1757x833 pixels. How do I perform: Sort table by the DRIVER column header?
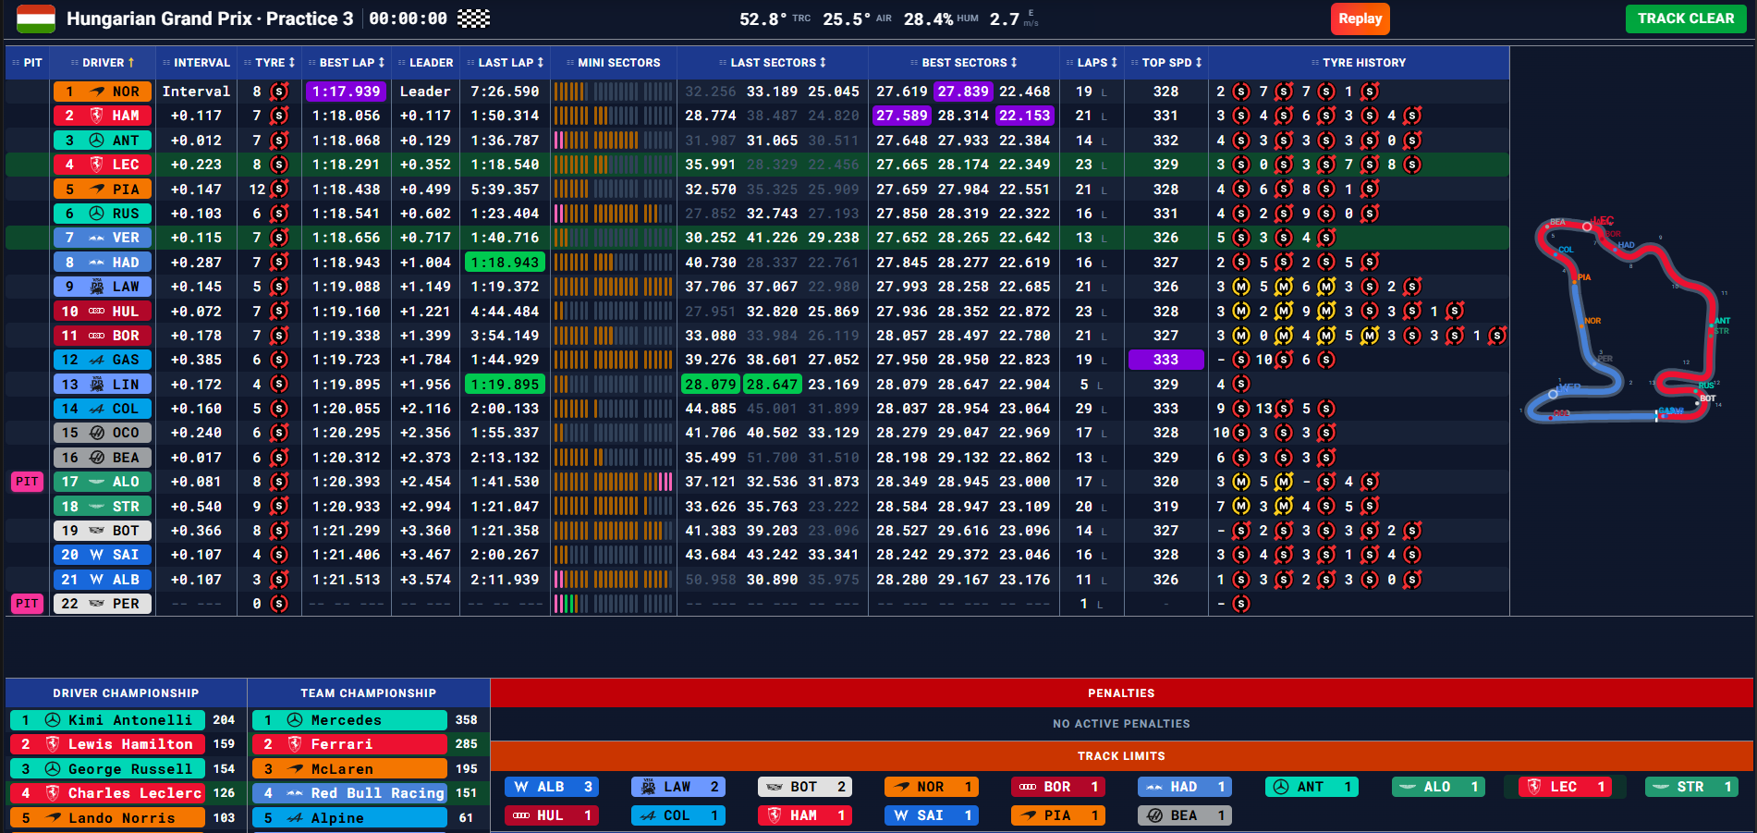coord(104,63)
